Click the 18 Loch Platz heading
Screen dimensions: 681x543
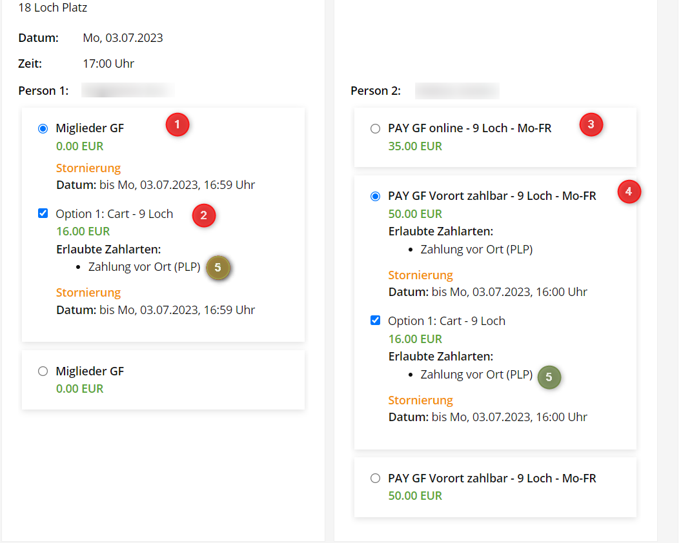(53, 8)
